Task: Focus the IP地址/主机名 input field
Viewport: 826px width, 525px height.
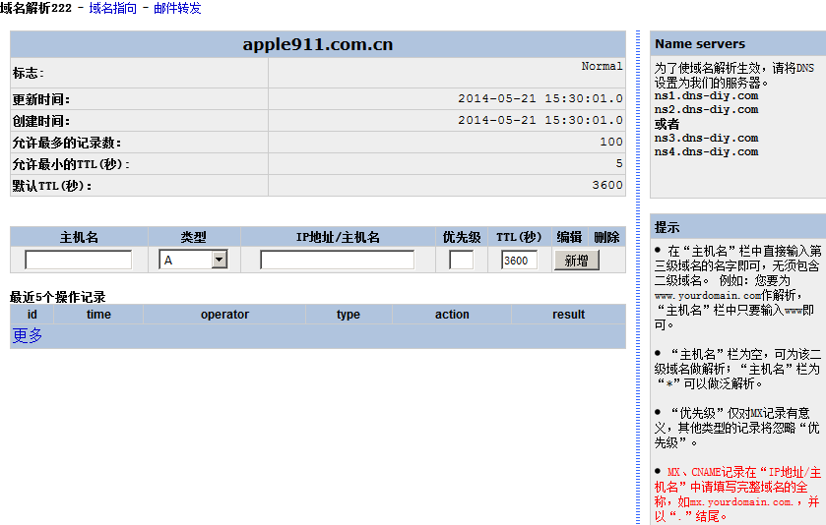Action: (337, 260)
